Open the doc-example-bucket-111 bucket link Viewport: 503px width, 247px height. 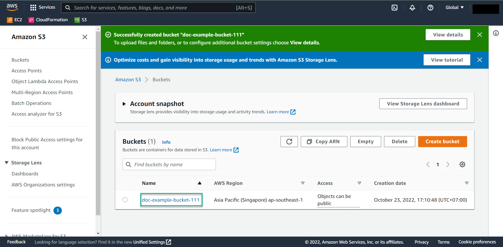171,200
